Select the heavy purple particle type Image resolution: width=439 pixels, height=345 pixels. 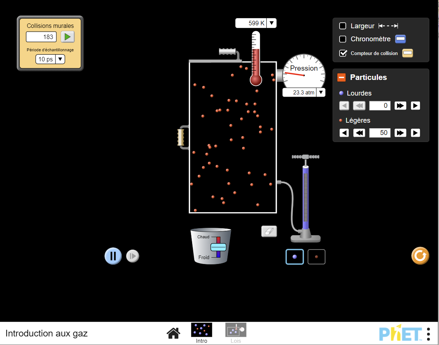pyautogui.click(x=295, y=257)
